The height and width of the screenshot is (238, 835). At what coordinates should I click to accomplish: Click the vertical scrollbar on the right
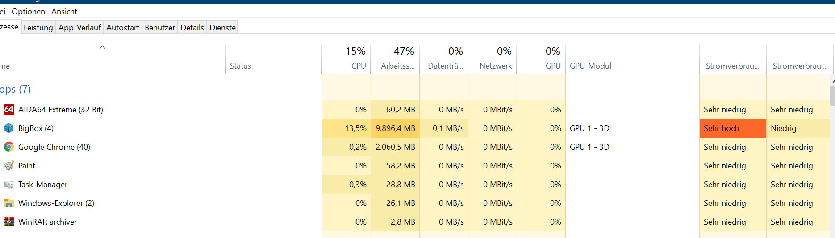coord(832,96)
